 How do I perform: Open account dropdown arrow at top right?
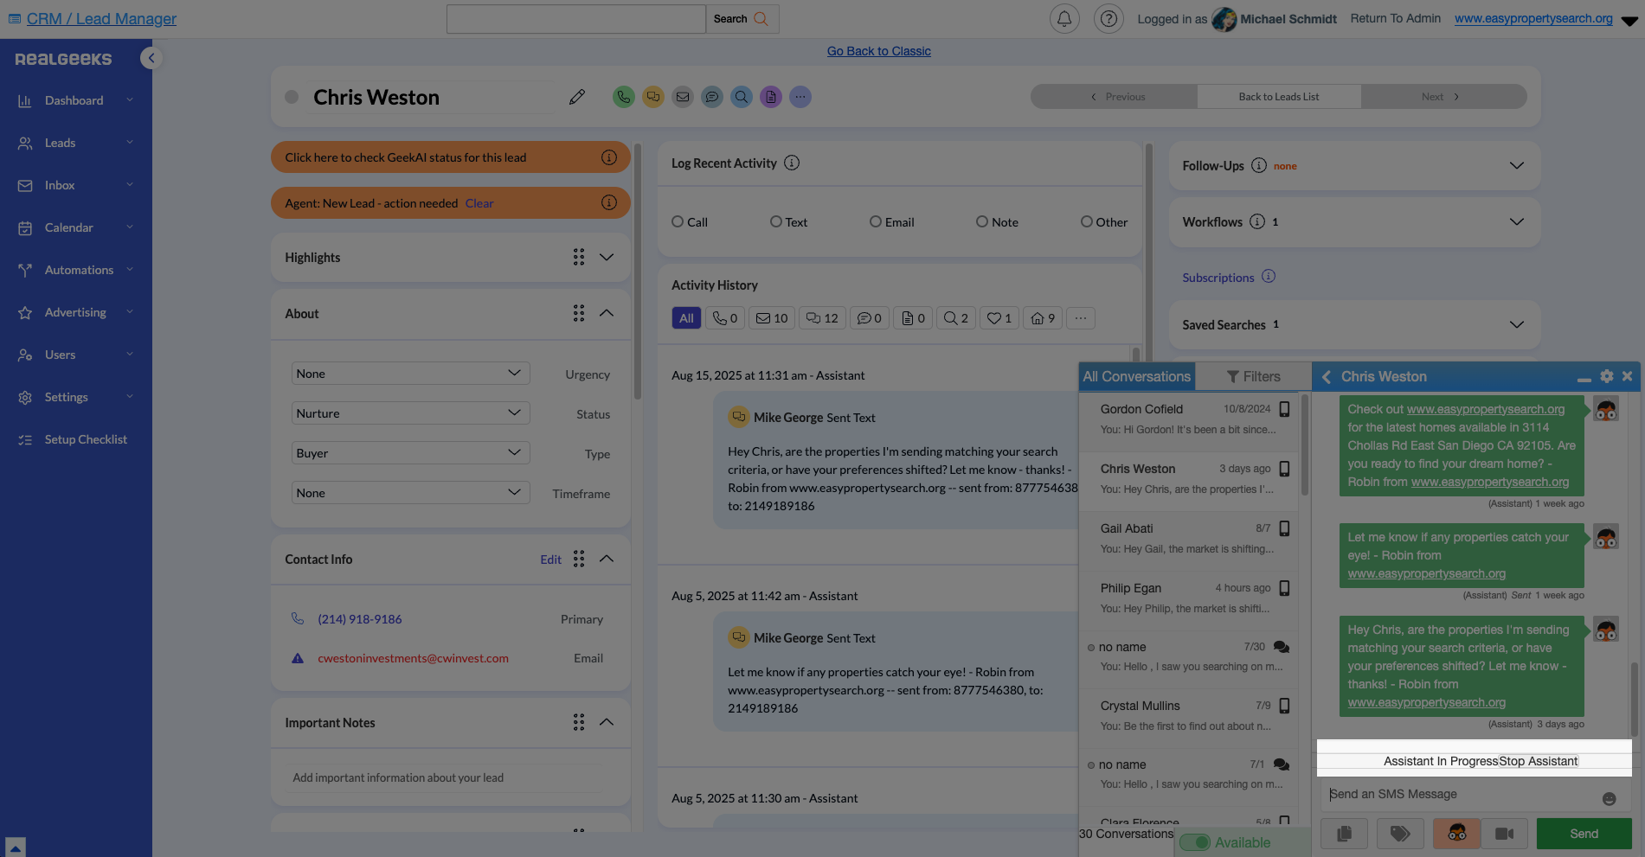pyautogui.click(x=1629, y=21)
